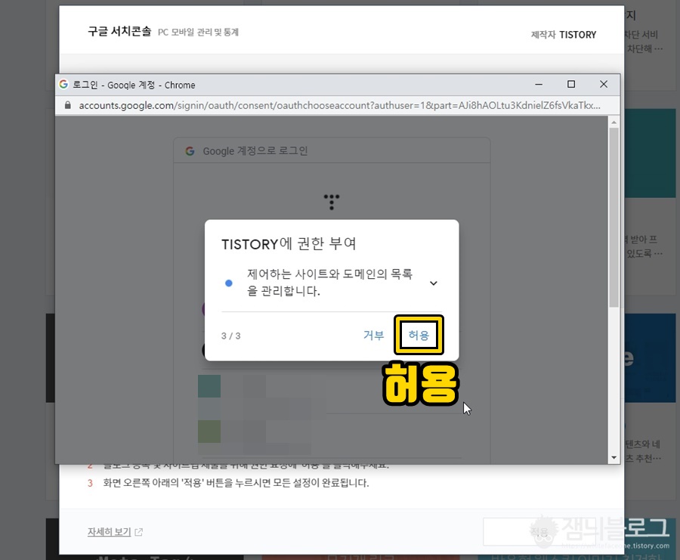Screen dimensions: 680x560
Task: Click the Google logo in the Chrome title bar
Action: [x=63, y=84]
